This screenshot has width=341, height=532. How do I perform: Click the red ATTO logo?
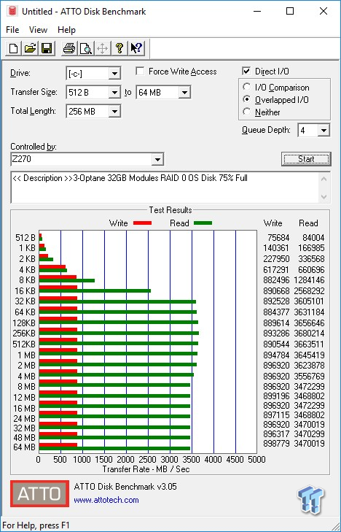(39, 493)
